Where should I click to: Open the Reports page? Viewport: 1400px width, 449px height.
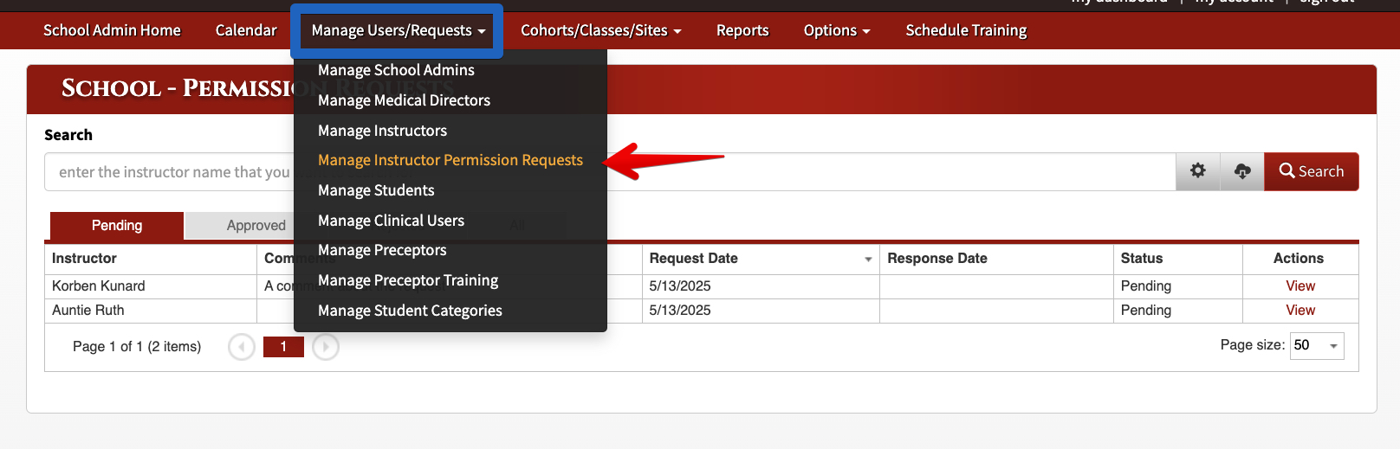[x=742, y=30]
